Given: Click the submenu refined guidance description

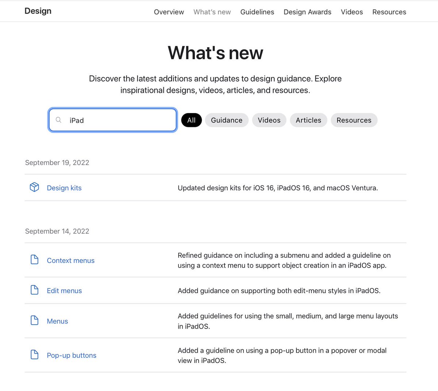Looking at the screenshot, I should 284,260.
